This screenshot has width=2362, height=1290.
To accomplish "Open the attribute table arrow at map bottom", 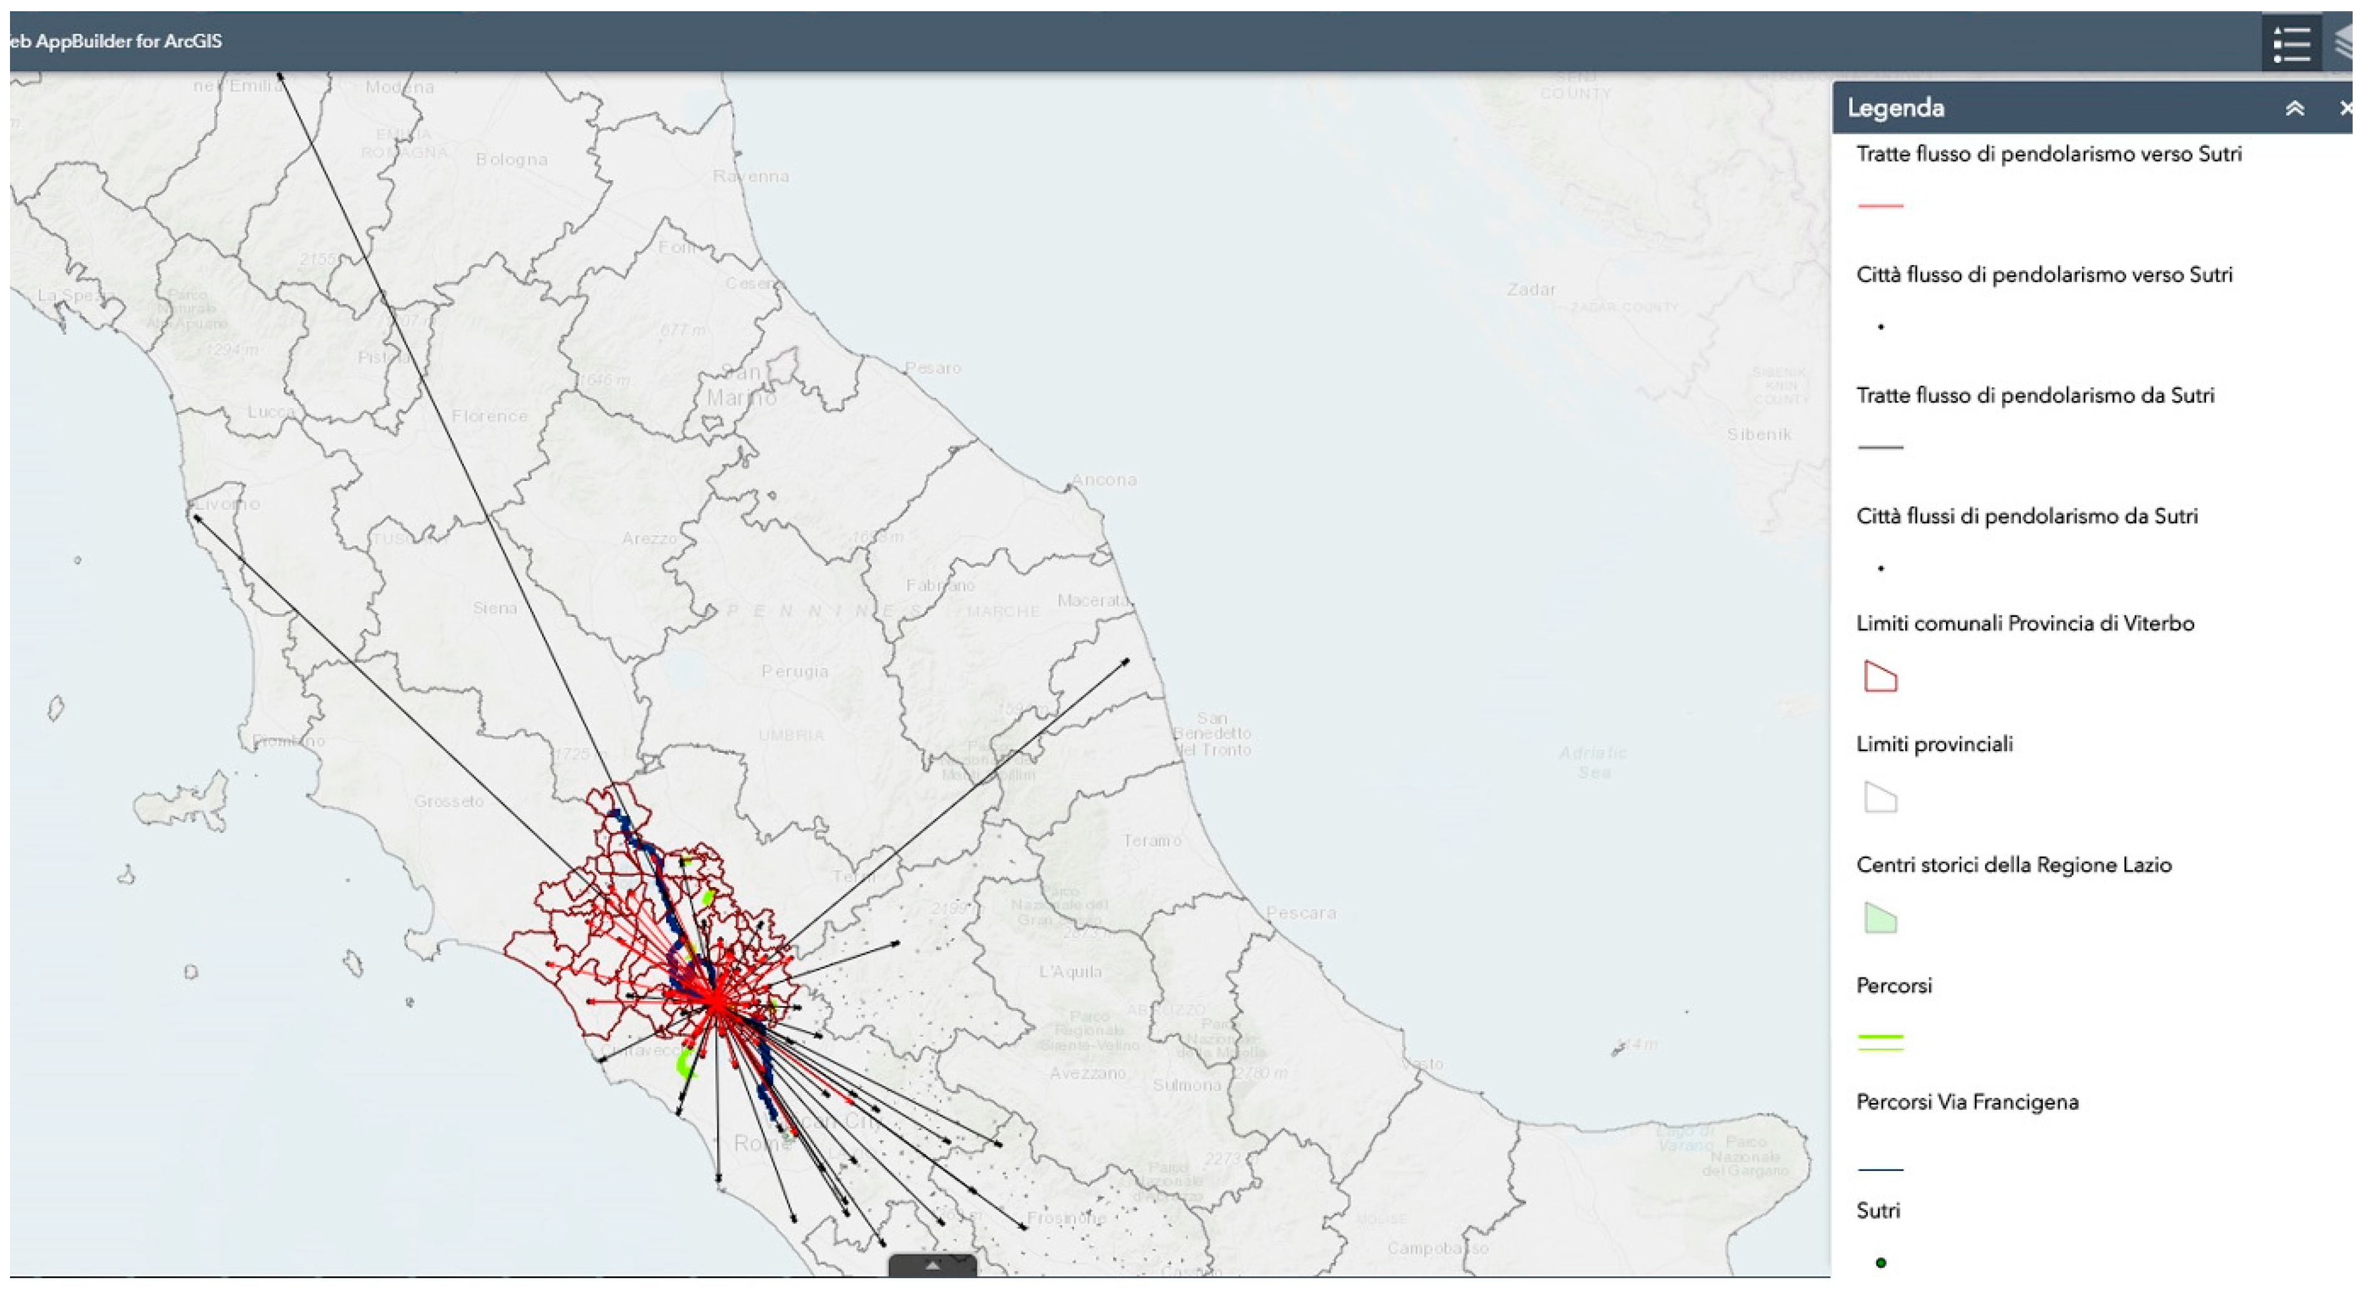I will tap(932, 1264).
